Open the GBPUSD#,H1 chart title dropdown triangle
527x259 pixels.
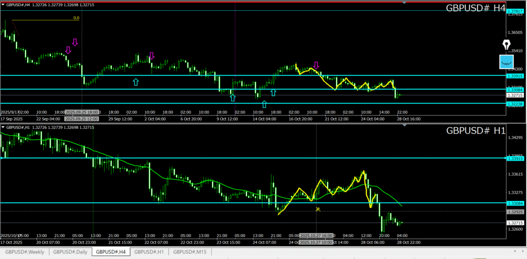3,127
